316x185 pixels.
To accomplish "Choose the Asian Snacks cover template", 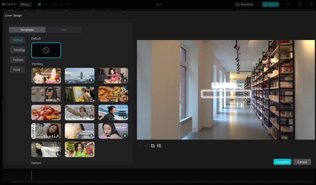I will 80,150.
